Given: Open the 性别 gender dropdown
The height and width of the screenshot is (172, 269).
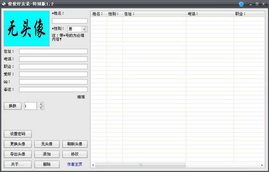Looking at the screenshot, I should coord(84,29).
